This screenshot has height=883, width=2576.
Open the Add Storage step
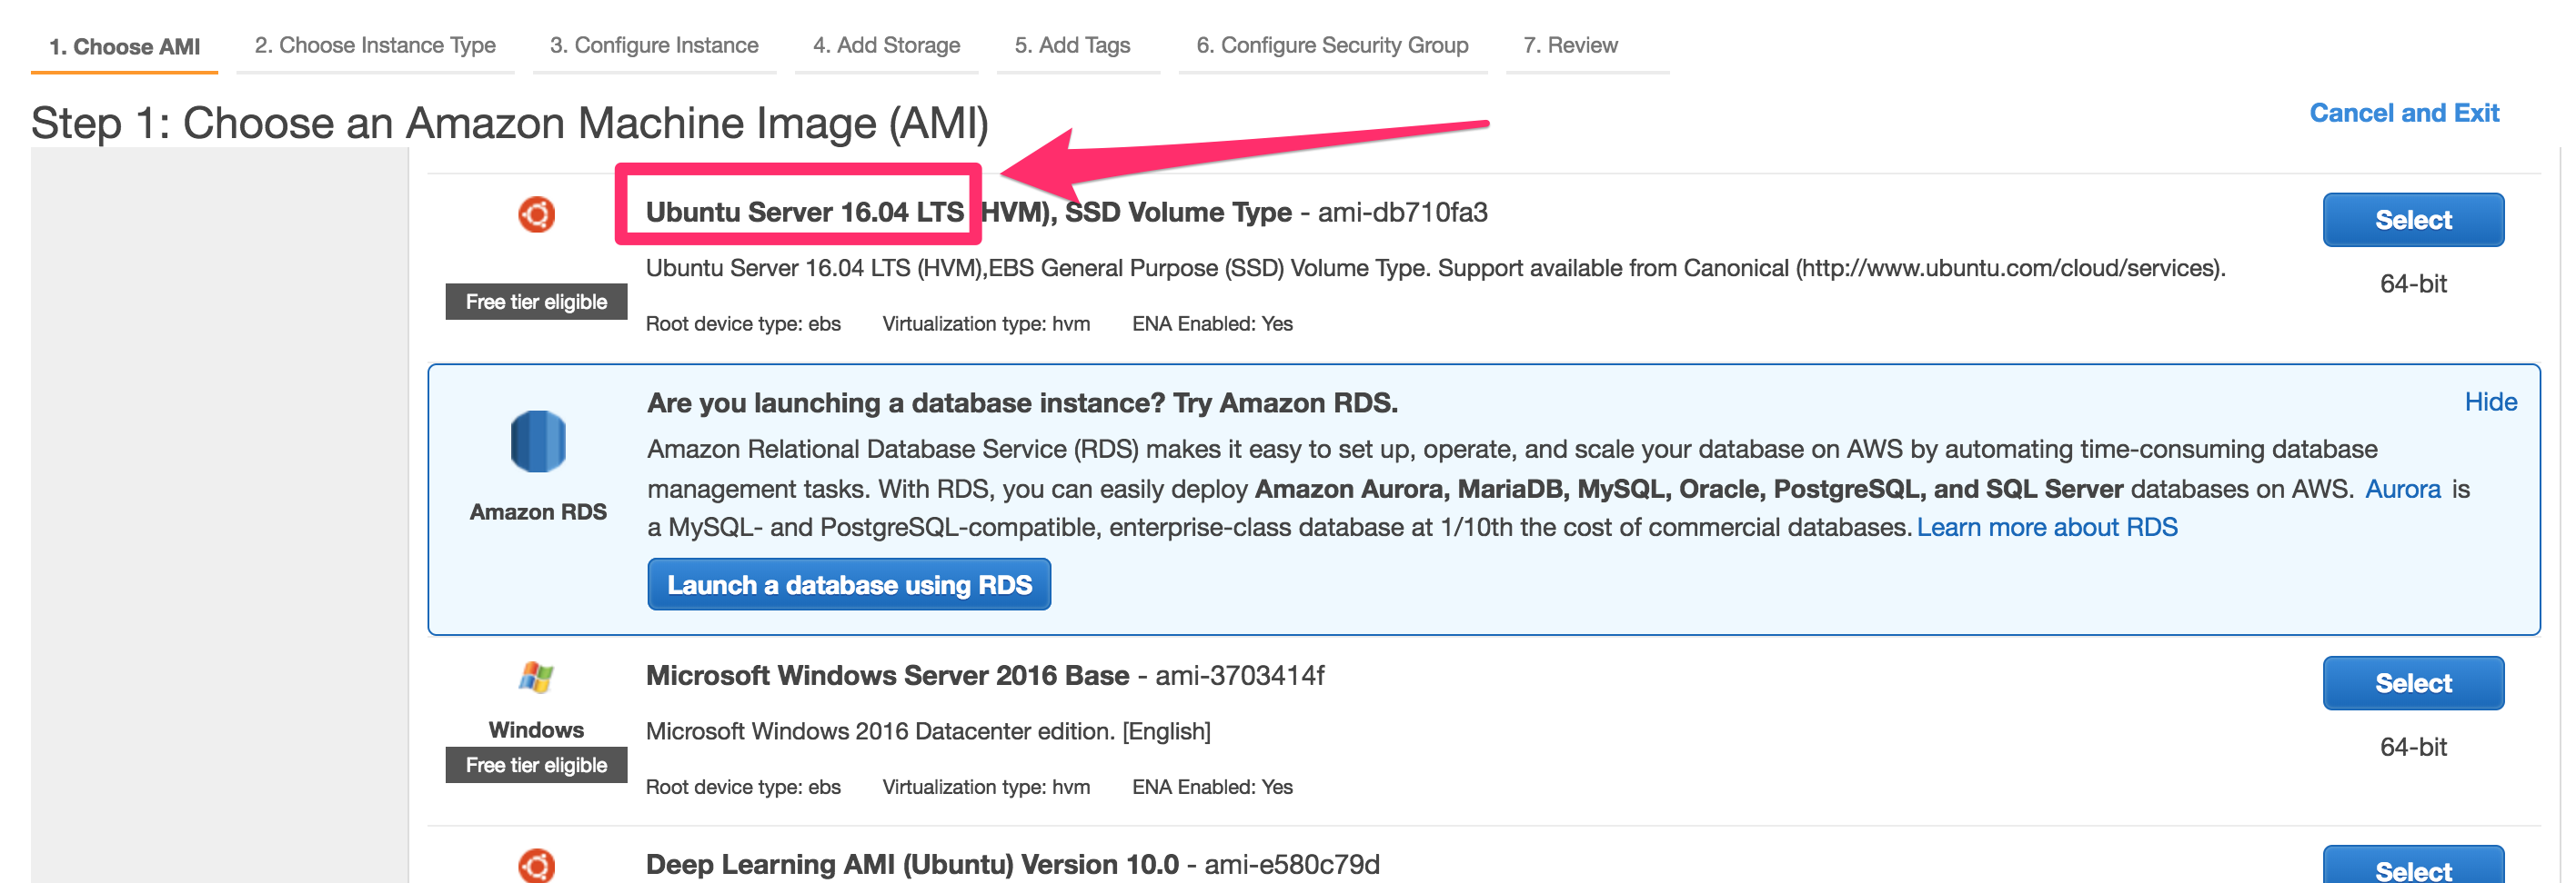point(886,45)
